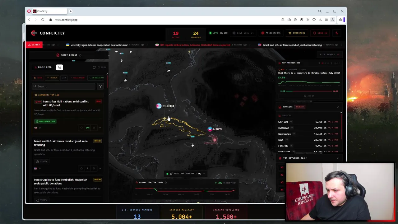Open Opera easy setup sliders icon
This screenshot has height=224, width=398.
326,20
